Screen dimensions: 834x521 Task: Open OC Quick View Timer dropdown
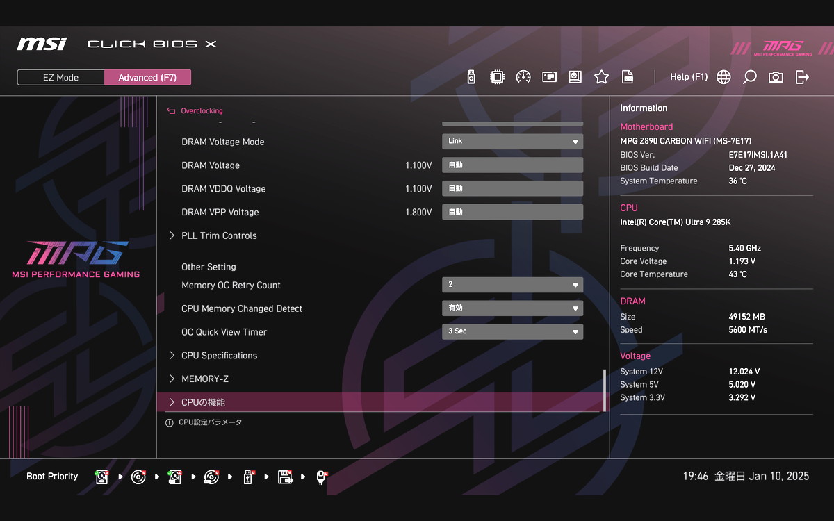click(513, 331)
